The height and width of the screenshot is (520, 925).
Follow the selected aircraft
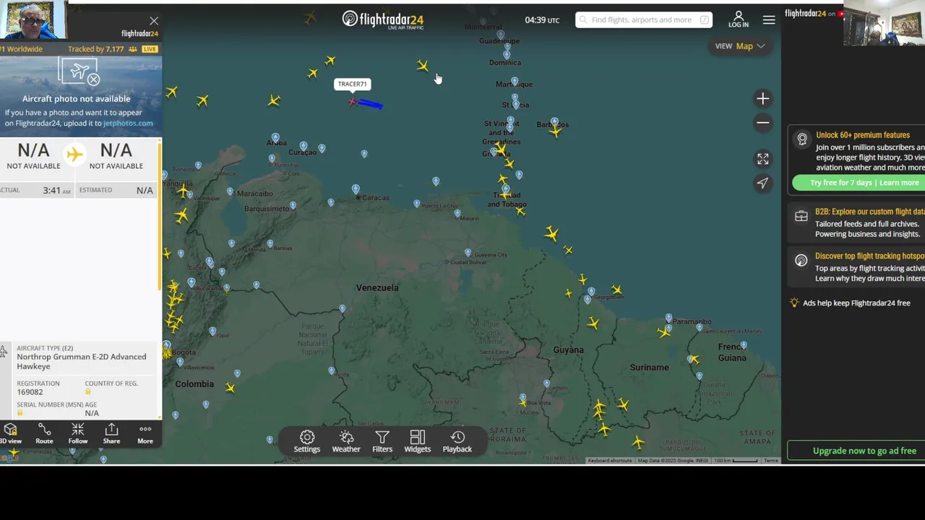(78, 434)
